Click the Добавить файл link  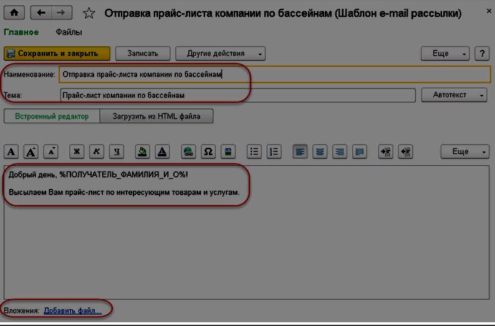(x=72, y=310)
